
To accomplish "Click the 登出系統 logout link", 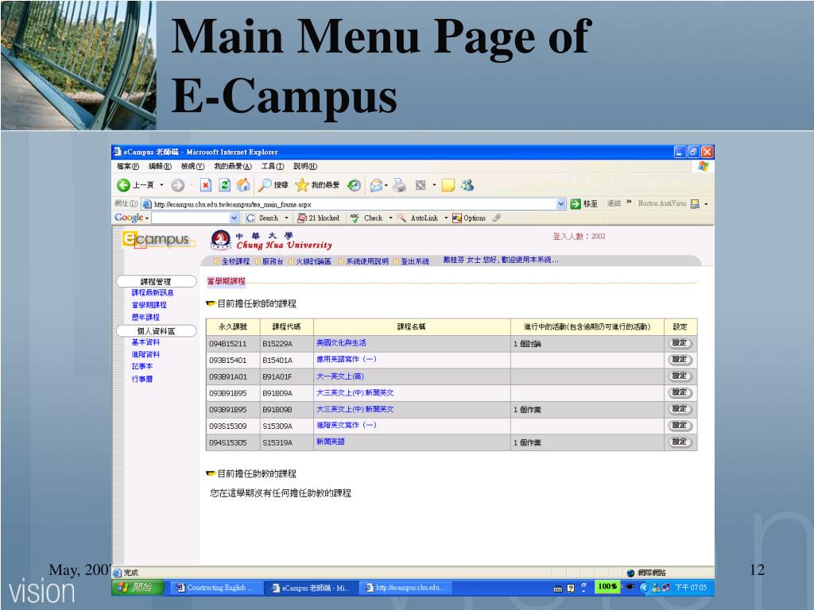I will 415,261.
